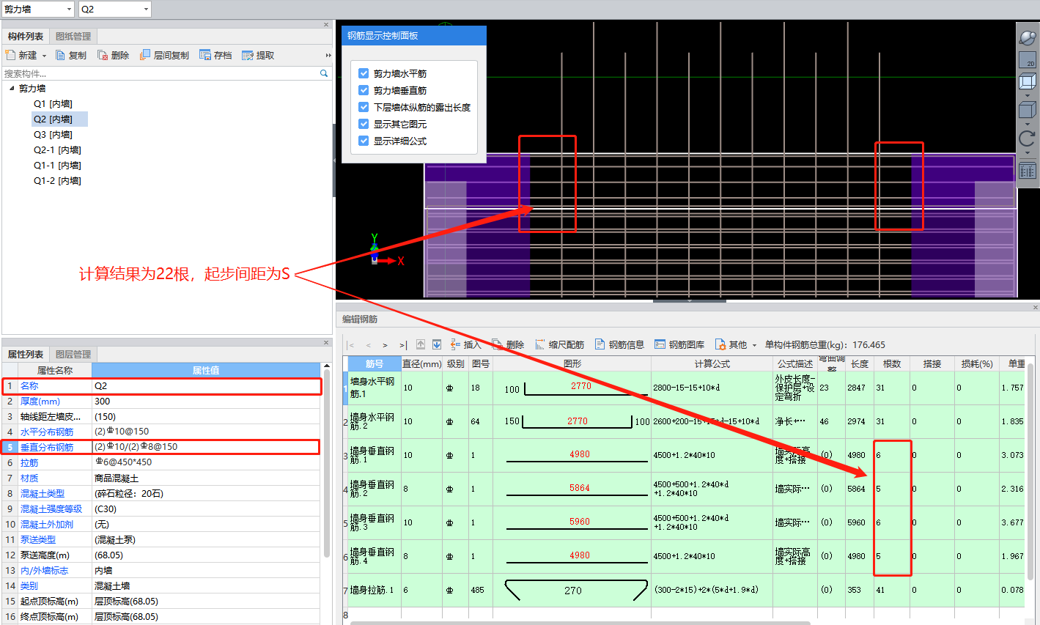Toggle 剪力墙垂直筋 checkbox
The image size is (1040, 625).
coord(364,90)
